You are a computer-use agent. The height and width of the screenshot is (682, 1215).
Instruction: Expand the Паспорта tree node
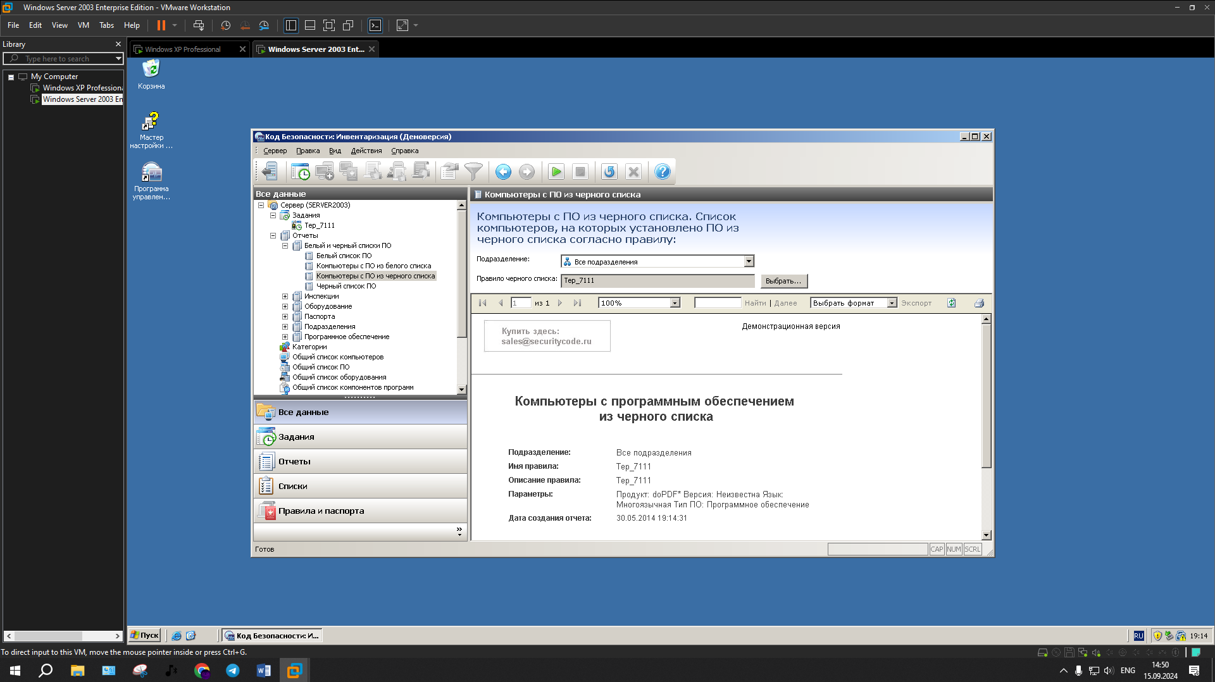click(x=285, y=316)
